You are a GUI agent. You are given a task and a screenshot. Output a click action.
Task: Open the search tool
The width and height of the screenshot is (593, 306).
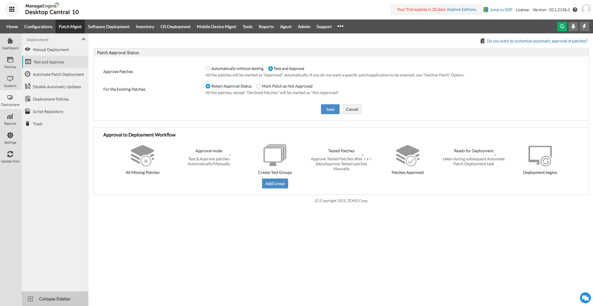click(x=562, y=26)
